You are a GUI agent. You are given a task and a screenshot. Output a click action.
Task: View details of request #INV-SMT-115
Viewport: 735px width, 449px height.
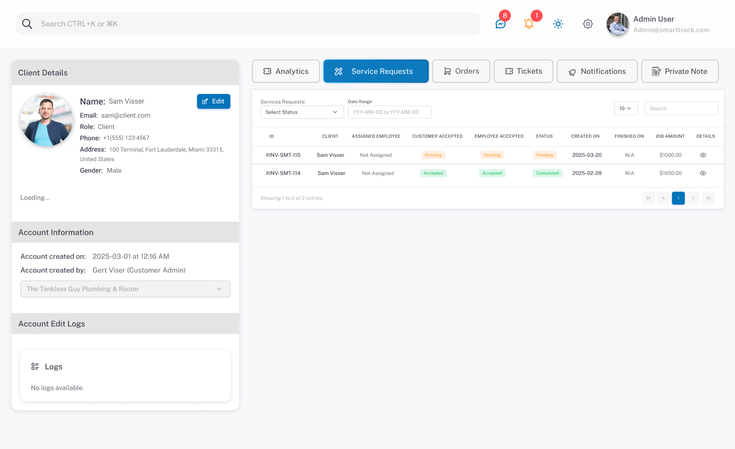(703, 155)
